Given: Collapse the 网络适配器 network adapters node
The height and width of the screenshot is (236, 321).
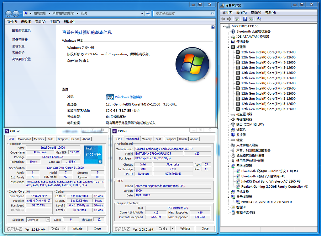Looking at the screenshot, I should coord(229,166).
